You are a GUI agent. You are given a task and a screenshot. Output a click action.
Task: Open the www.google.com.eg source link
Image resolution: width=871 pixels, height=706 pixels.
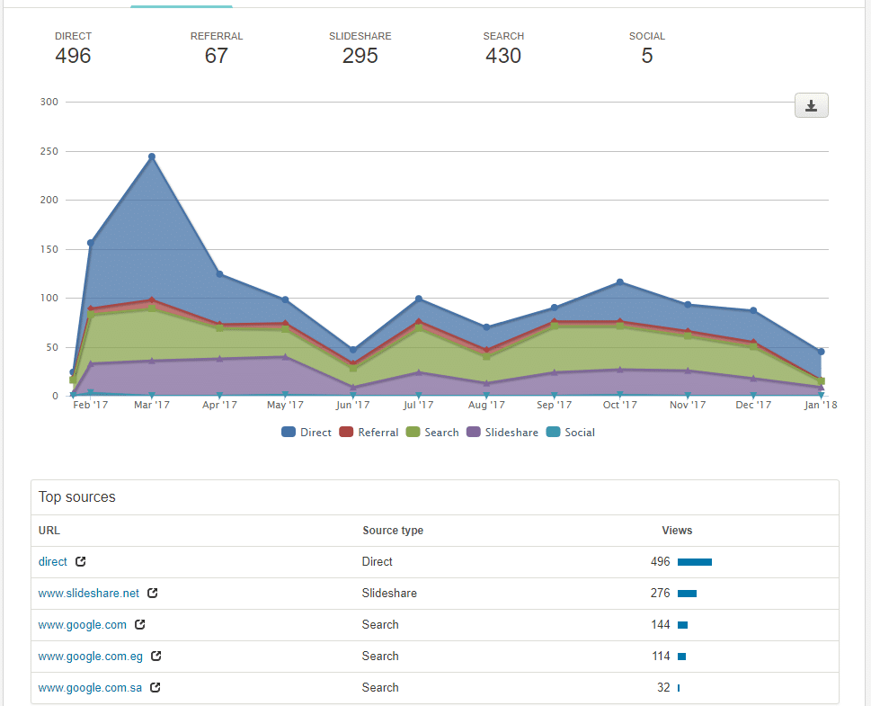tap(90, 656)
